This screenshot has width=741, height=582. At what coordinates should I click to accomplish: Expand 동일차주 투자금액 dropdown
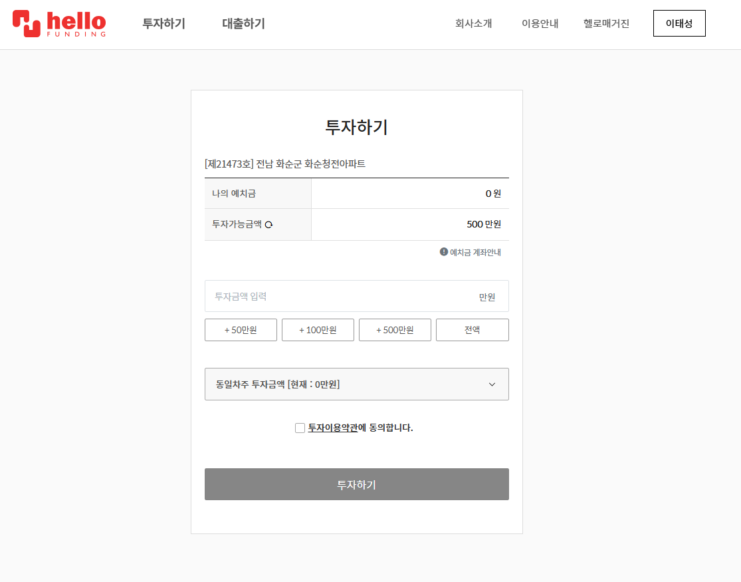click(357, 384)
